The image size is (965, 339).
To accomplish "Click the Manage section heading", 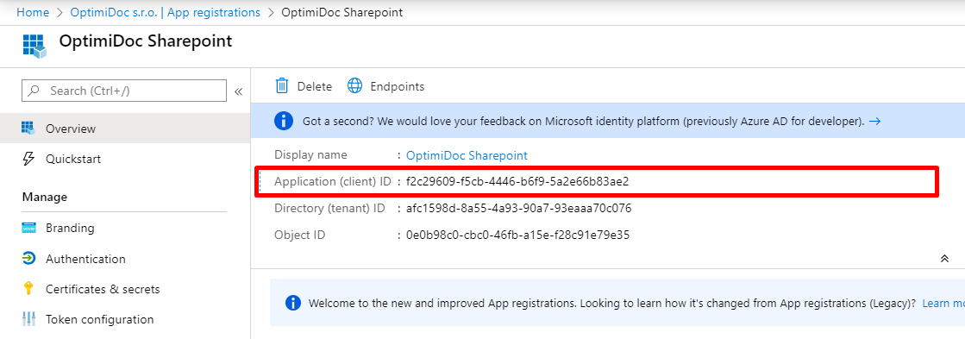I will tap(45, 197).
